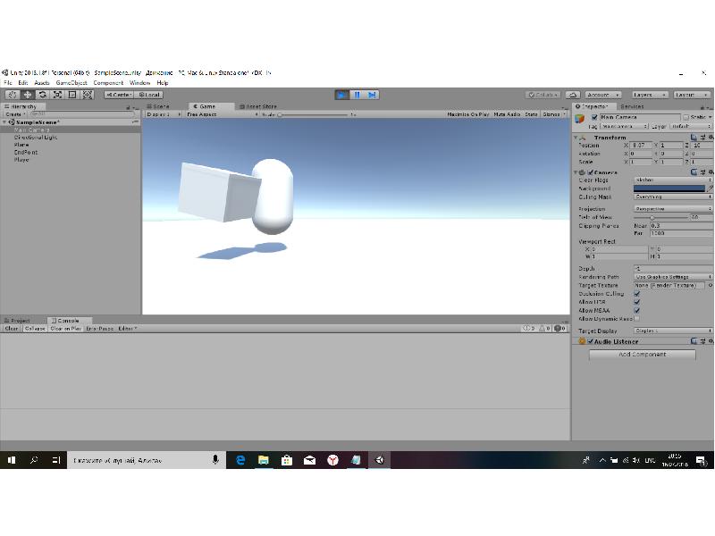Image resolution: width=715 pixels, height=536 pixels.
Task: Click the Pause button
Action: pos(357,95)
